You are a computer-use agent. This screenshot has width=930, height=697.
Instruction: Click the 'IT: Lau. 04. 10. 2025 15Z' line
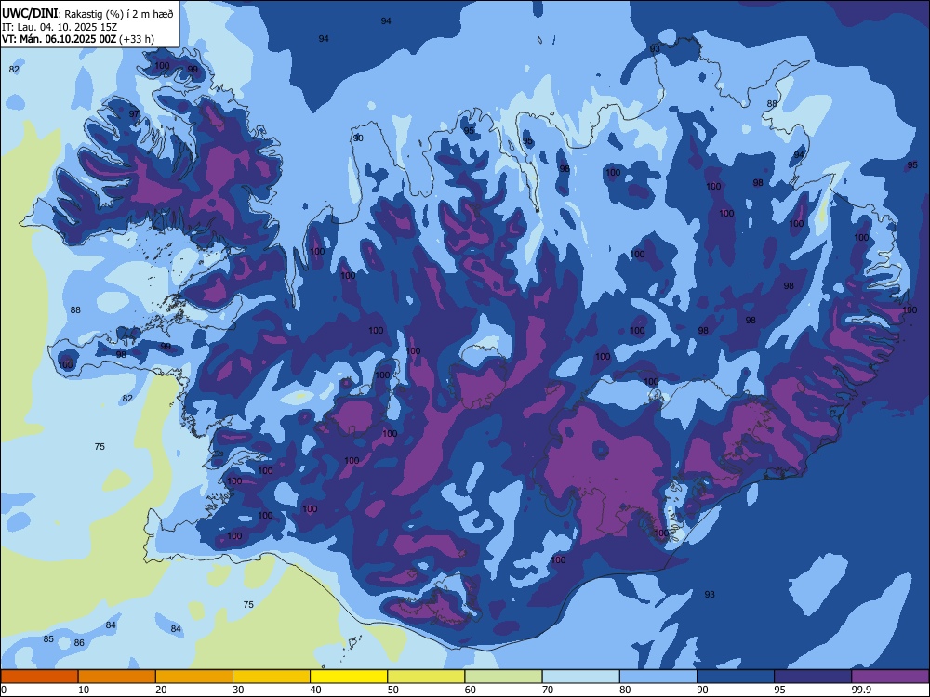(x=60, y=27)
